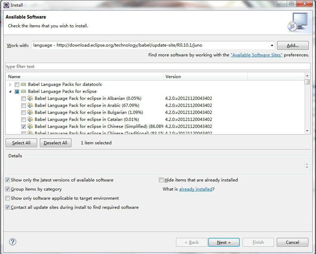This screenshot has height=254, width=316.
Task: Click the Bulgarian language pack feature icon
Action: (x=30, y=112)
